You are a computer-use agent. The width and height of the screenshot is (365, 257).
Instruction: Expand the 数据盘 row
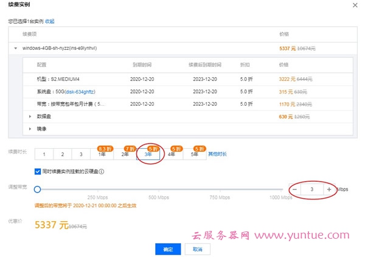30,116
